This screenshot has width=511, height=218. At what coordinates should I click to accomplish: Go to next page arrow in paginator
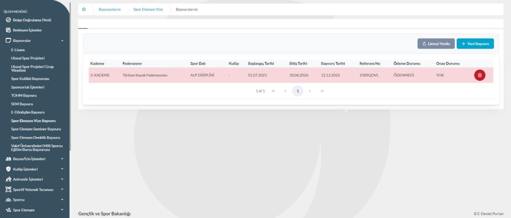(x=310, y=91)
